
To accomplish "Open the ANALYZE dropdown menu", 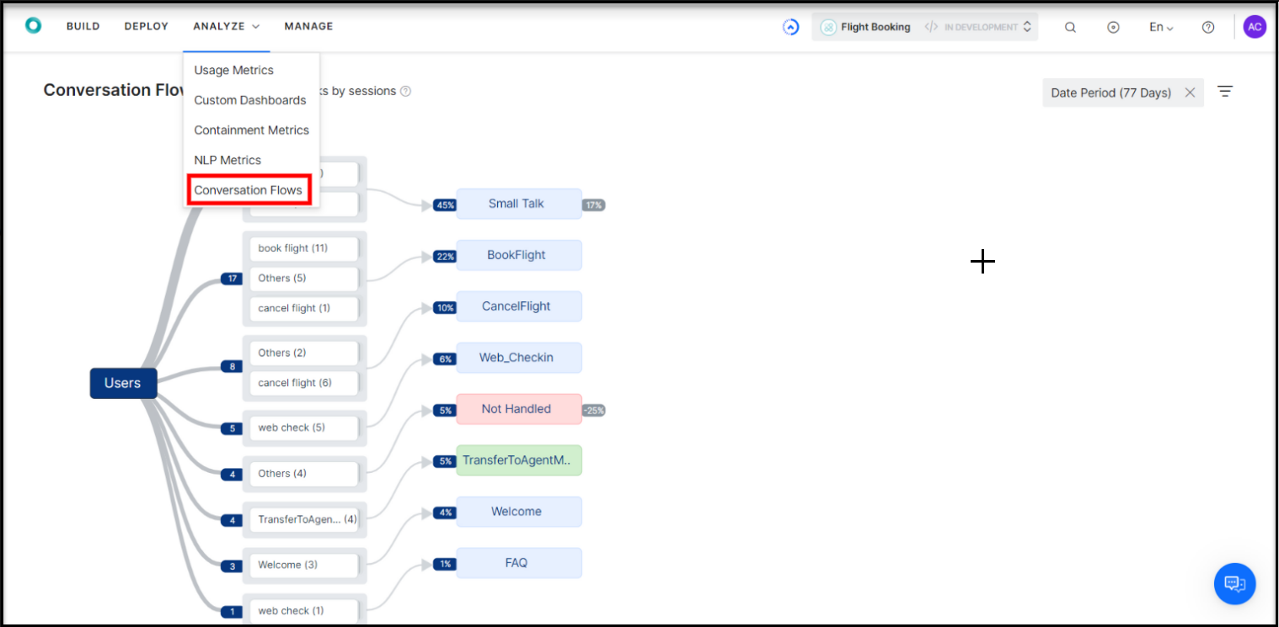I will point(225,26).
